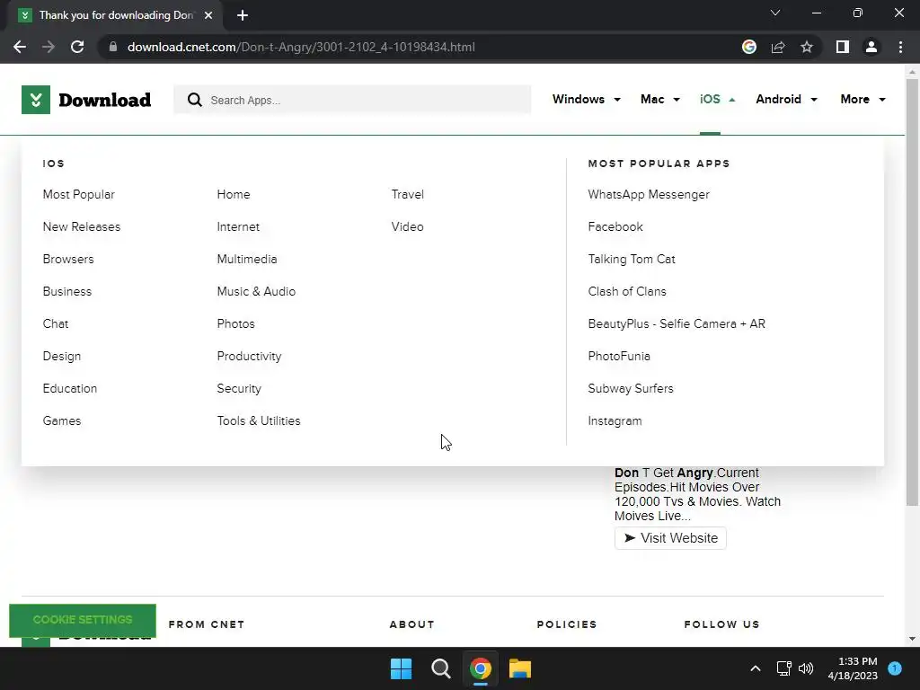Open Business category
The height and width of the screenshot is (690, 920).
67,291
